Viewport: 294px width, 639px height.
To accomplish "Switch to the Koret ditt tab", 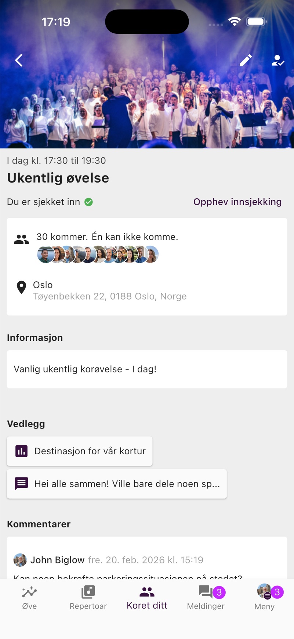I will pyautogui.click(x=147, y=597).
